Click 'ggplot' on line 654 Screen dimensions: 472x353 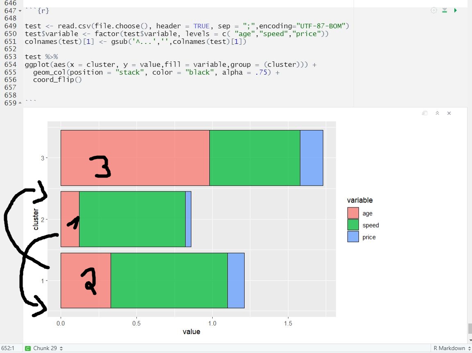[37, 64]
